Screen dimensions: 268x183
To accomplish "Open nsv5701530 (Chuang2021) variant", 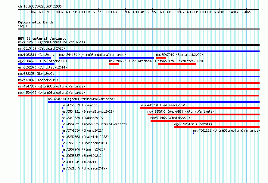I will (x=83, y=130).
